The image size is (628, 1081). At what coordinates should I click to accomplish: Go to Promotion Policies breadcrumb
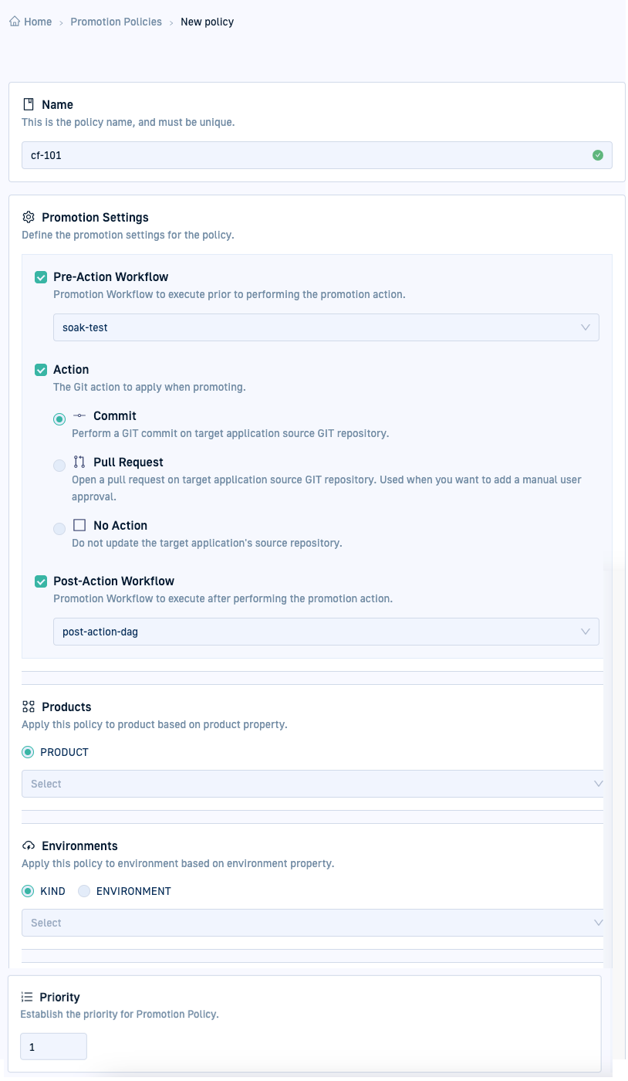pyautogui.click(x=116, y=22)
